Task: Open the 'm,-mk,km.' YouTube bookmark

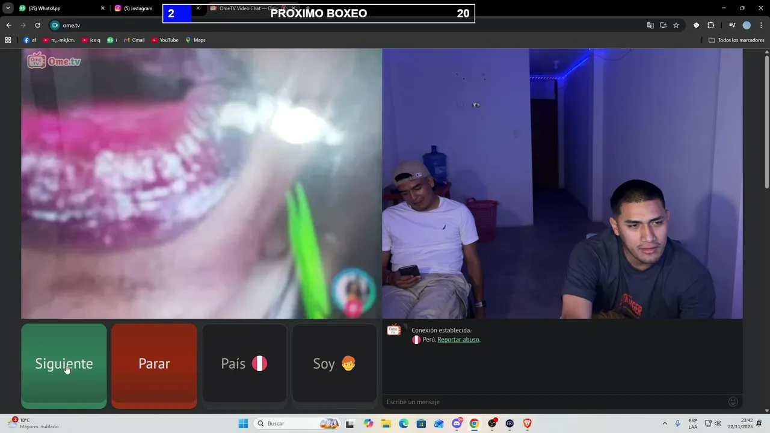Action: pyautogui.click(x=58, y=40)
